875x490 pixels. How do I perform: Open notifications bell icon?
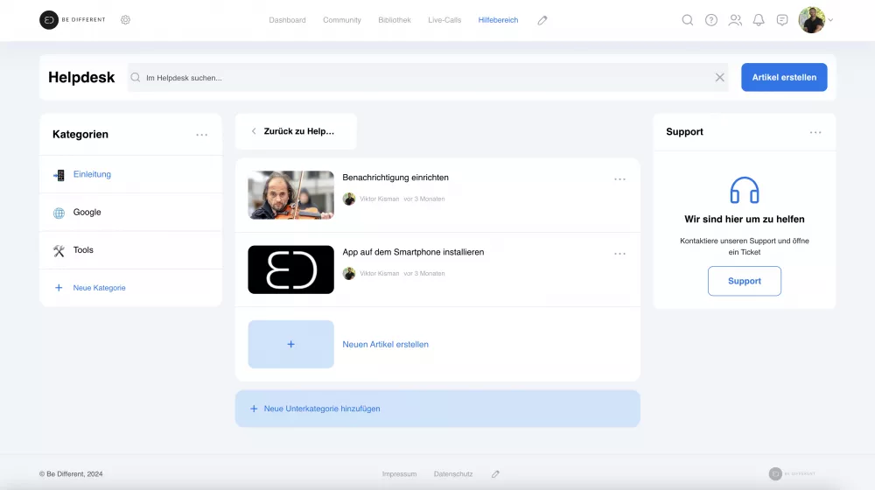click(759, 20)
